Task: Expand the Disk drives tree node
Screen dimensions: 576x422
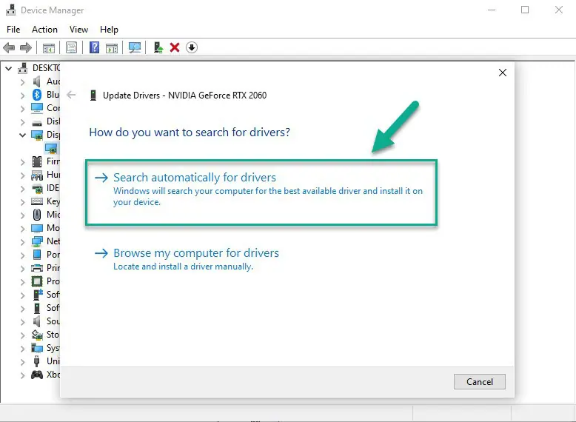Action: click(x=22, y=122)
